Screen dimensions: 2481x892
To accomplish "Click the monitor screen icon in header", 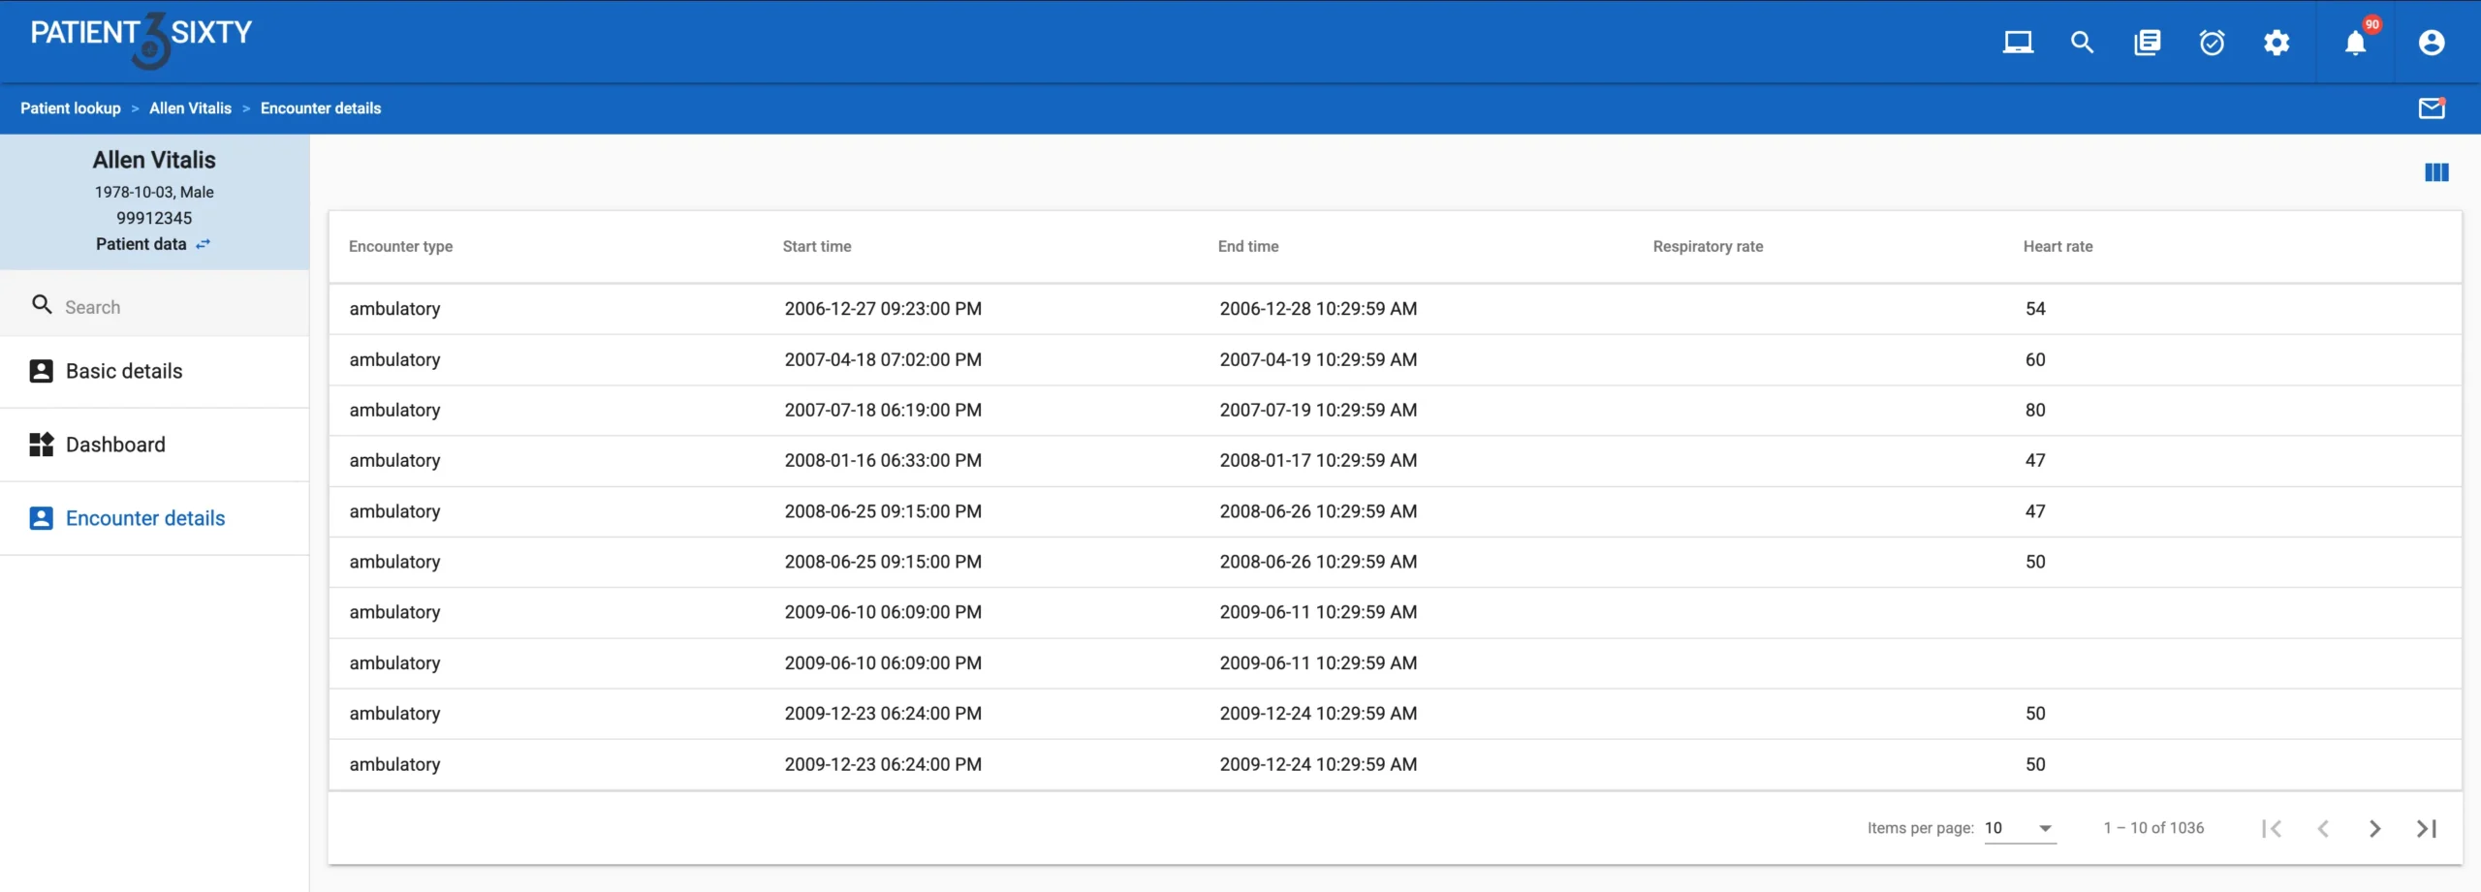I will [2018, 43].
